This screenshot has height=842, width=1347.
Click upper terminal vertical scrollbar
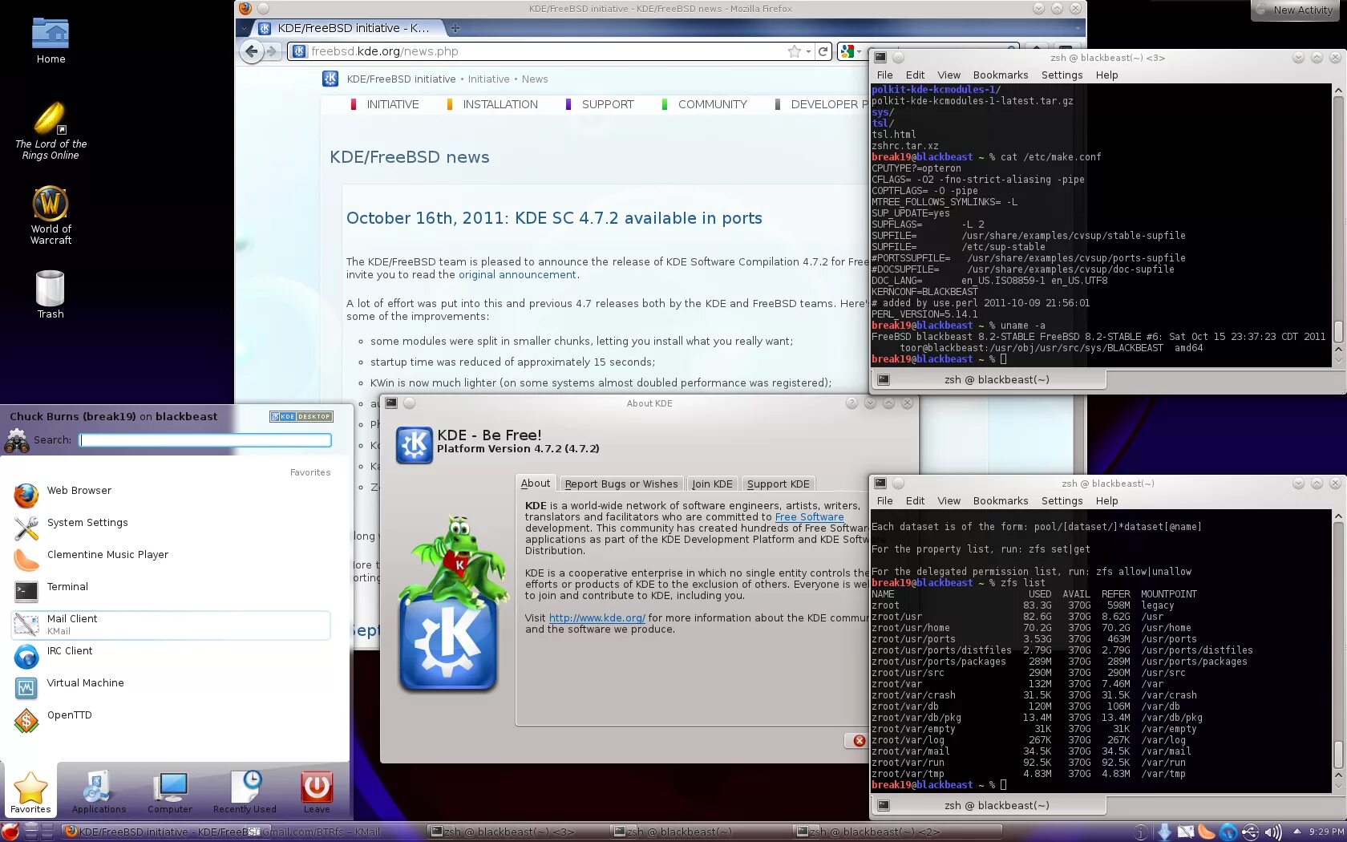(x=1338, y=225)
